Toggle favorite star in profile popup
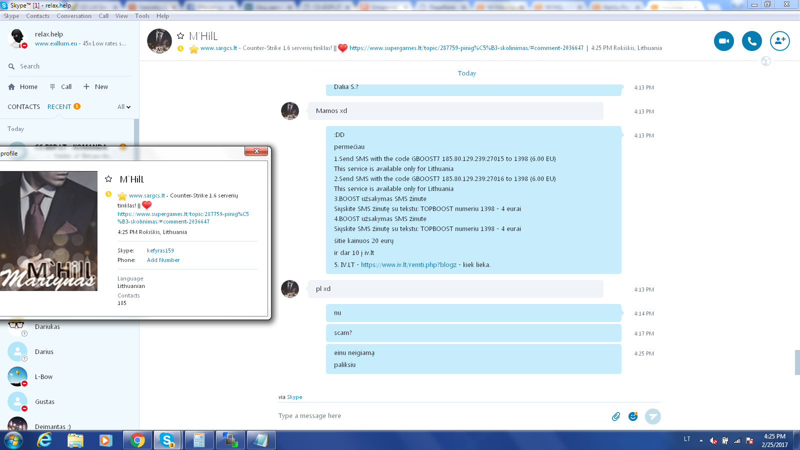 point(108,178)
